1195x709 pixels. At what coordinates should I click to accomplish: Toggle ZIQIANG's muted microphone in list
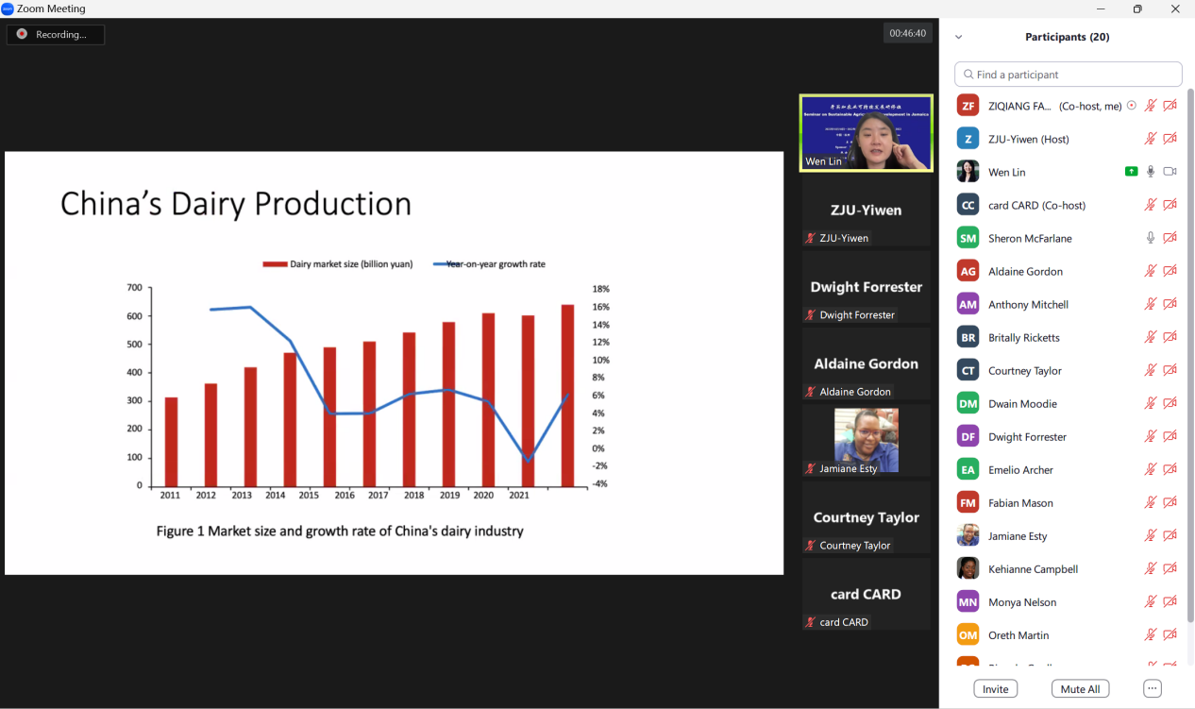(1151, 106)
